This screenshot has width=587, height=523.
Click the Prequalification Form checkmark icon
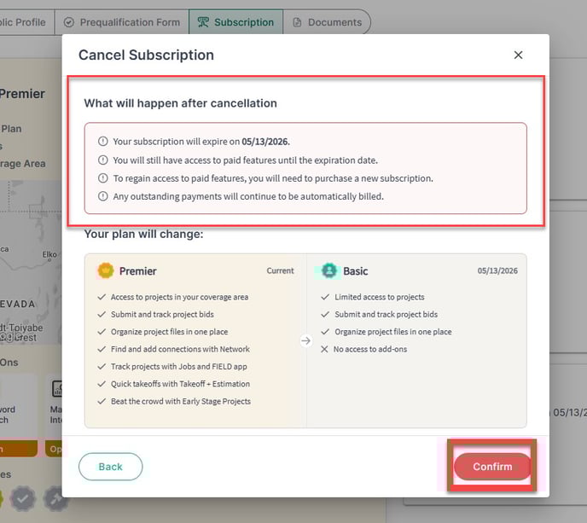[68, 22]
